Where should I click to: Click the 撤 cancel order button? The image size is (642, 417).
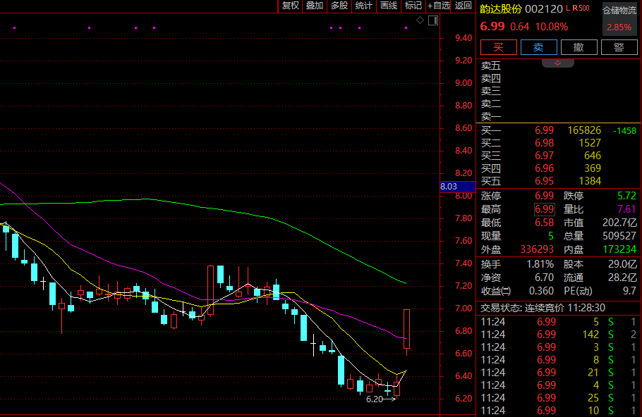579,47
